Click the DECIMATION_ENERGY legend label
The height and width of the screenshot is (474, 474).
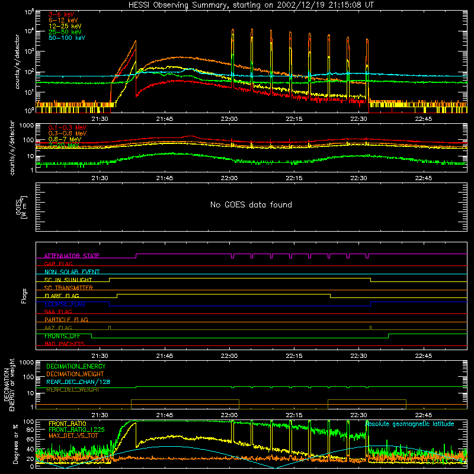click(76, 366)
